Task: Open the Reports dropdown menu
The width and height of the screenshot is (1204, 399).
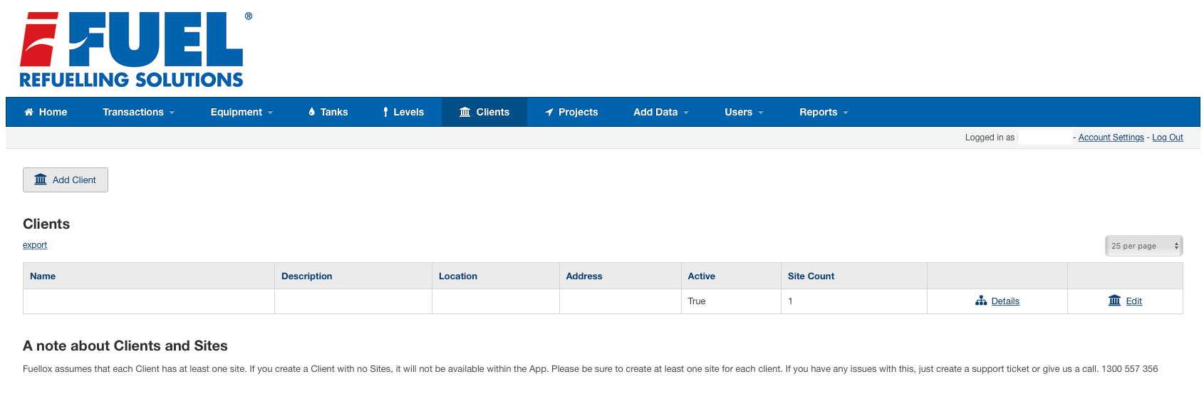Action: (824, 112)
